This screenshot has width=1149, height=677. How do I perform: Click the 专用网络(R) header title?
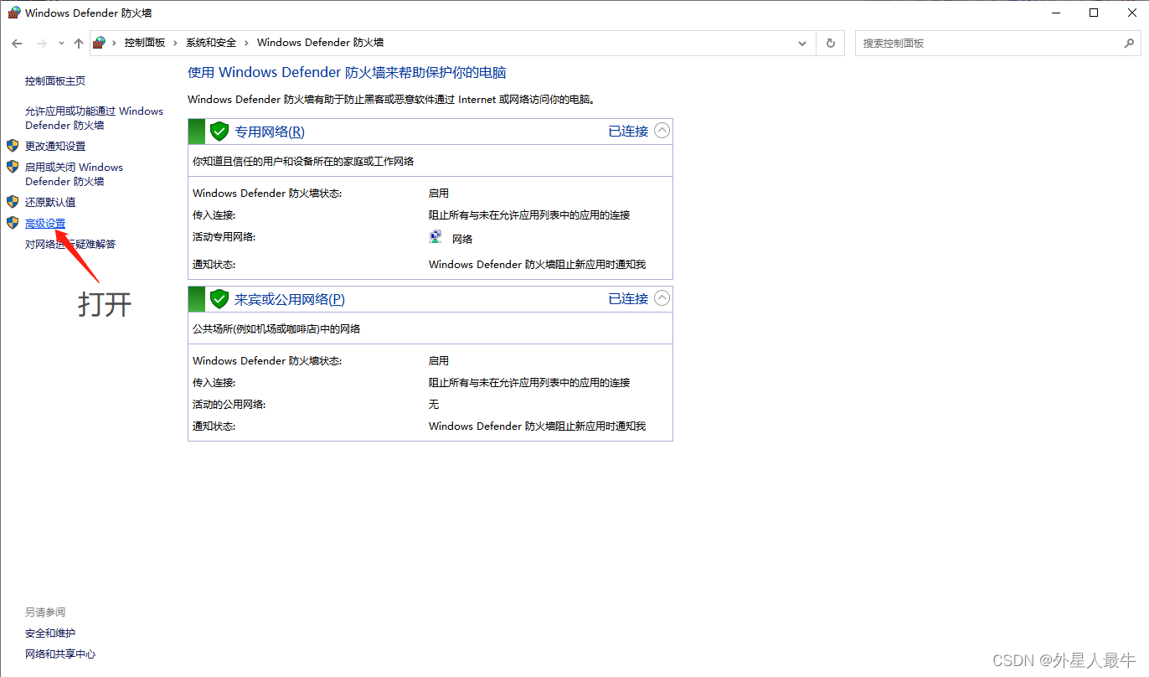pyautogui.click(x=270, y=132)
